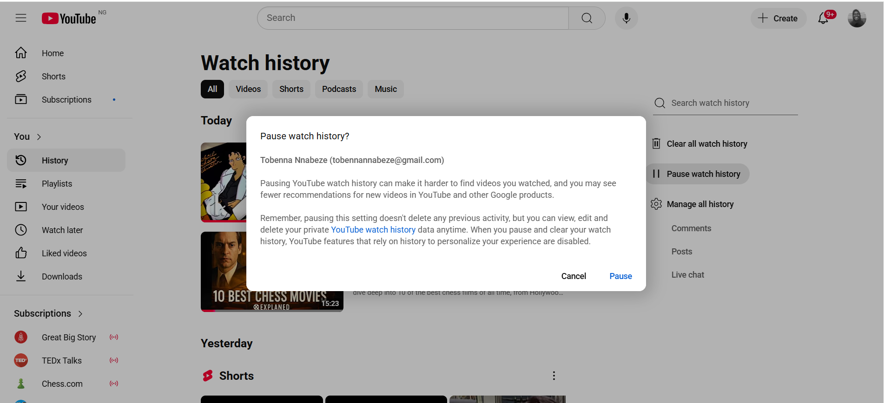The width and height of the screenshot is (884, 403).
Task: Focus the main Search field
Action: pos(413,18)
